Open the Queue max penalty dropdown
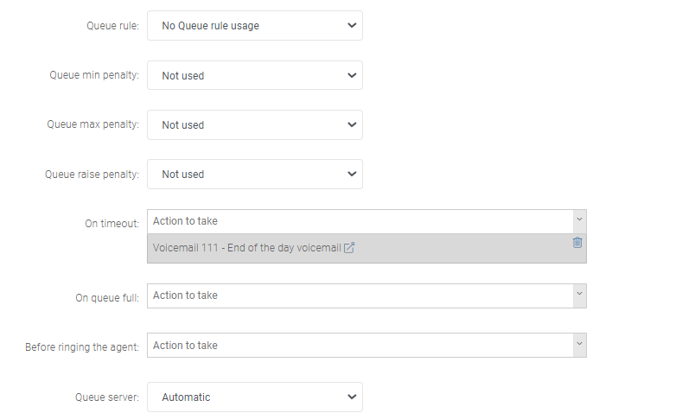688x413 pixels. coord(254,124)
